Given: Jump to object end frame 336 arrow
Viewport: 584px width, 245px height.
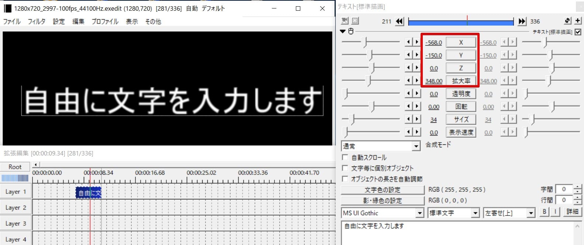Looking at the screenshot, I should (522, 21).
